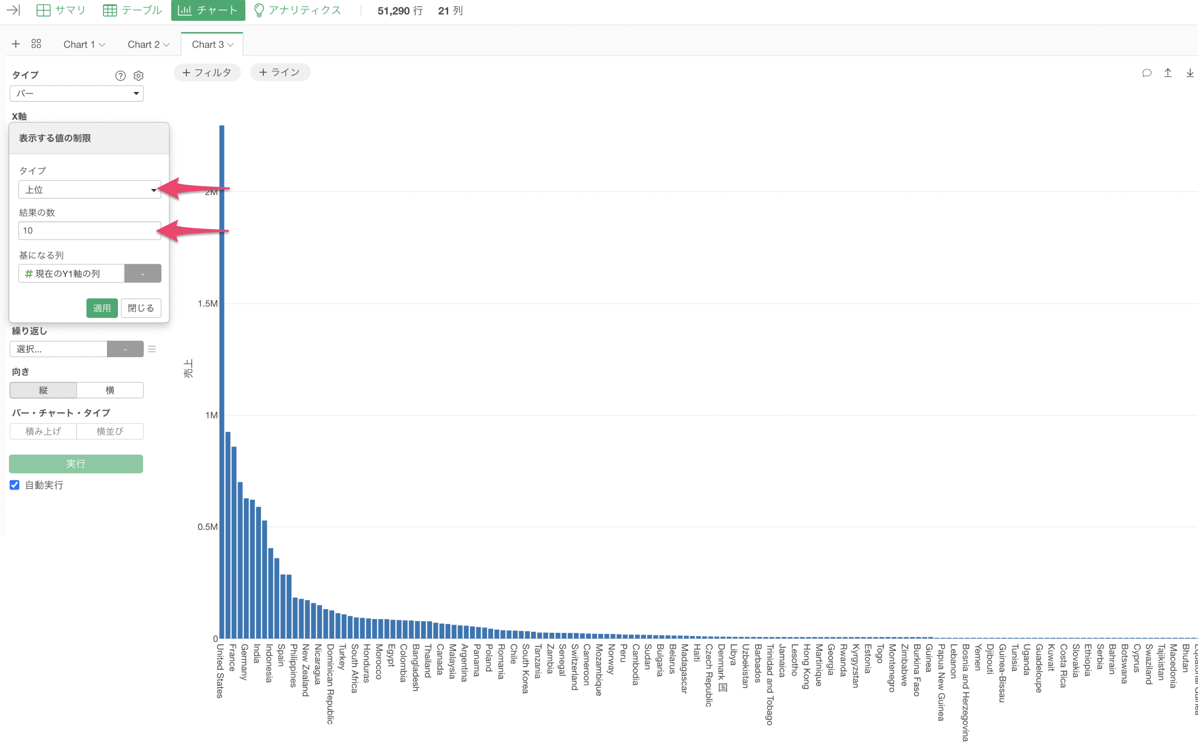Click the green 適用 button

tap(102, 308)
